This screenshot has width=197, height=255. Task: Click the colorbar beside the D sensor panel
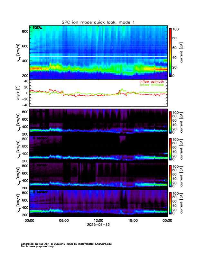(171, 203)
